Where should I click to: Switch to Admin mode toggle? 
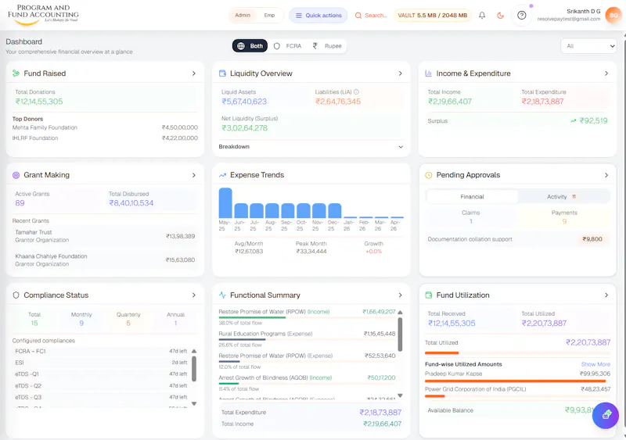243,15
